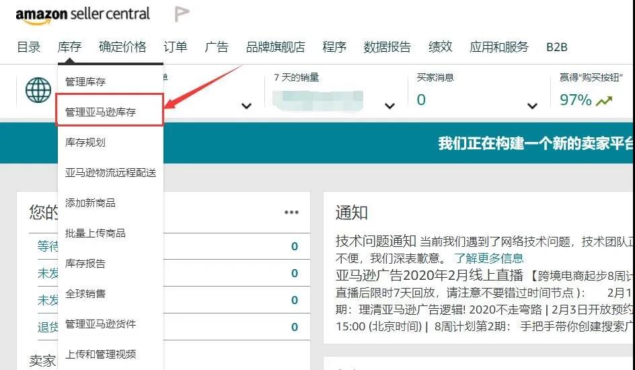Screen dimensions: 635x370
Task: Expand the 7天的销量 dropdown chevron
Action: 389,106
